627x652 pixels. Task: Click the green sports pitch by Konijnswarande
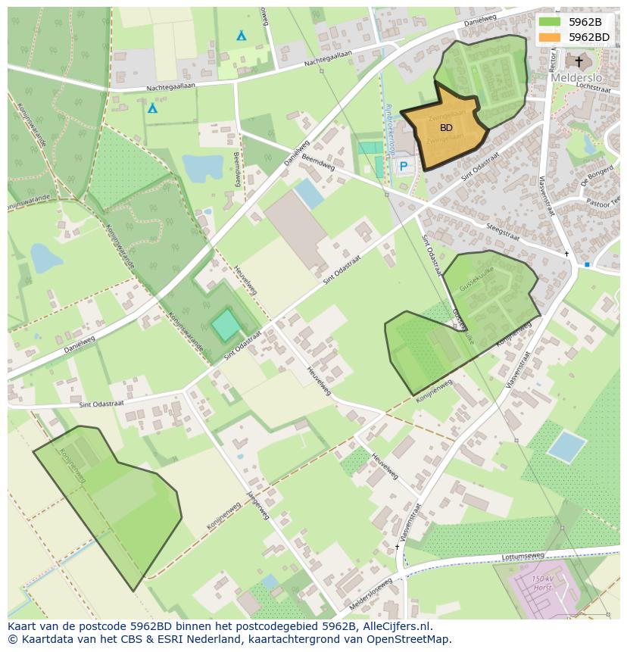(x=225, y=326)
